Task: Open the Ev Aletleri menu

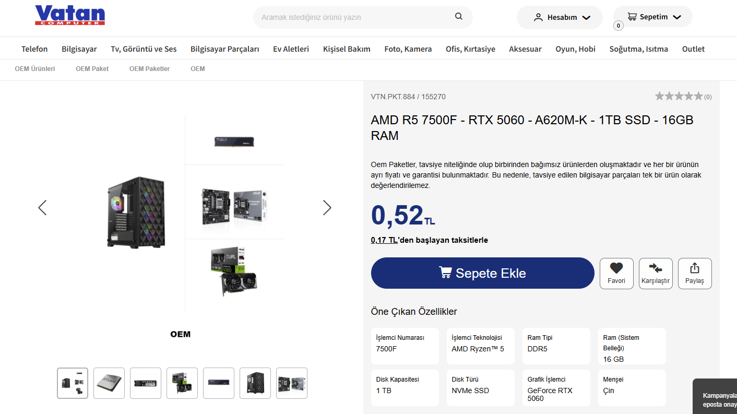Action: (x=291, y=49)
